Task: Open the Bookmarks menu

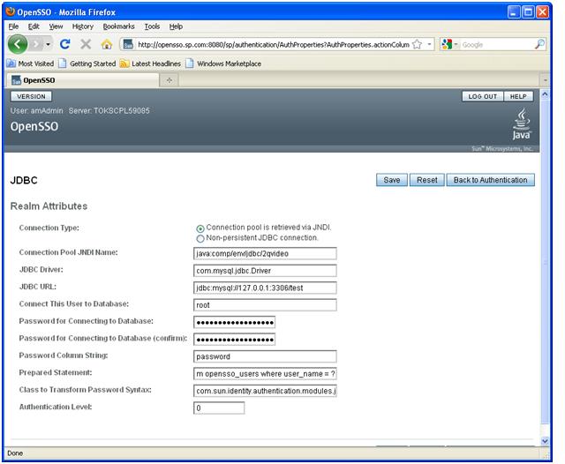Action: [x=118, y=26]
